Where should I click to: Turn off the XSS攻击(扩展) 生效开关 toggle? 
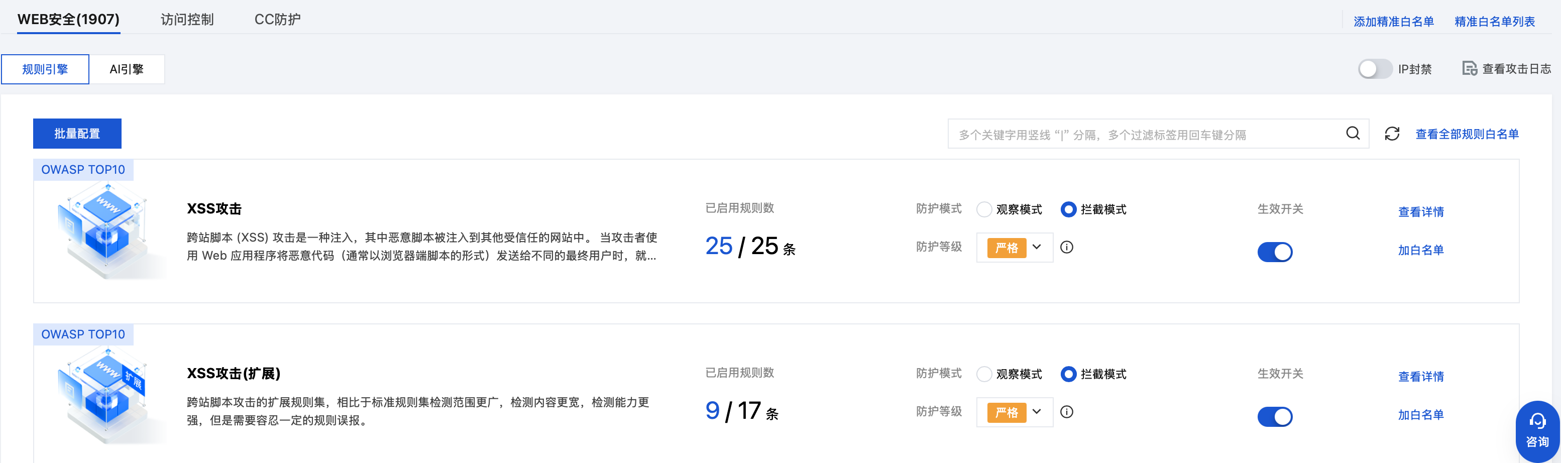[1274, 417]
